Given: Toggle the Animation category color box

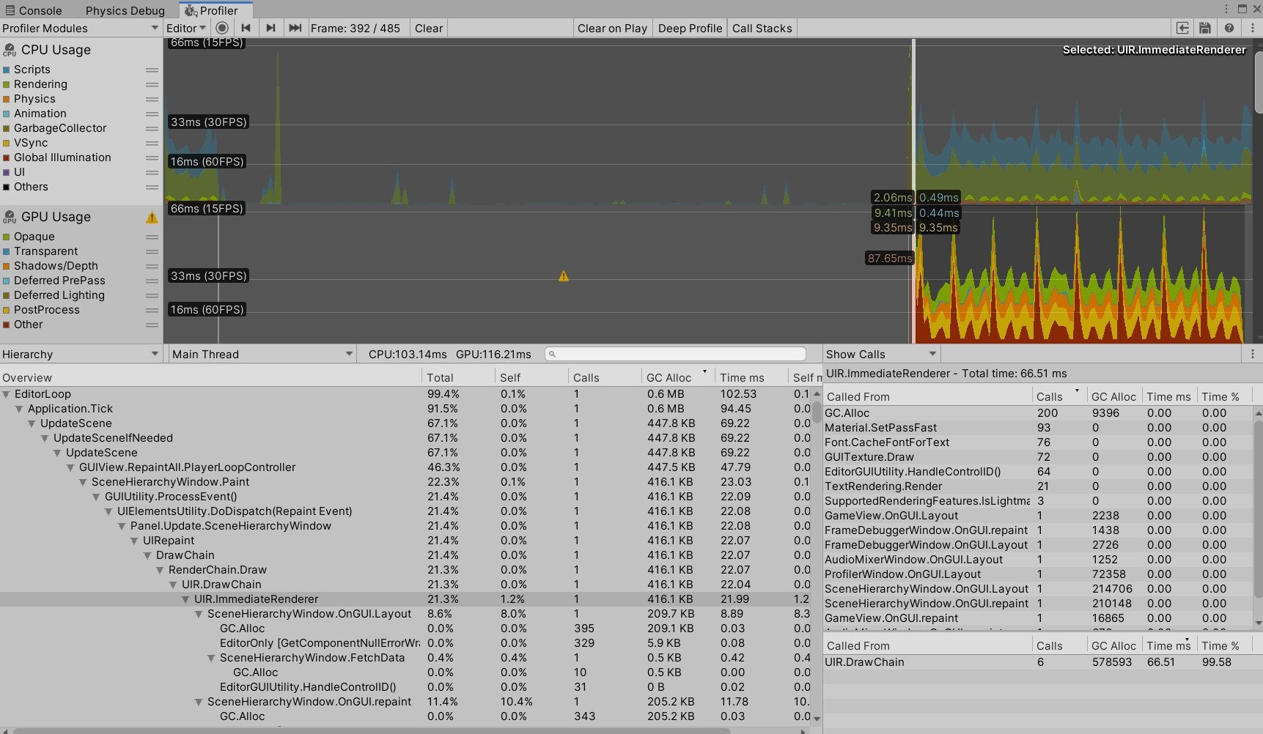Looking at the screenshot, I should click(x=7, y=114).
